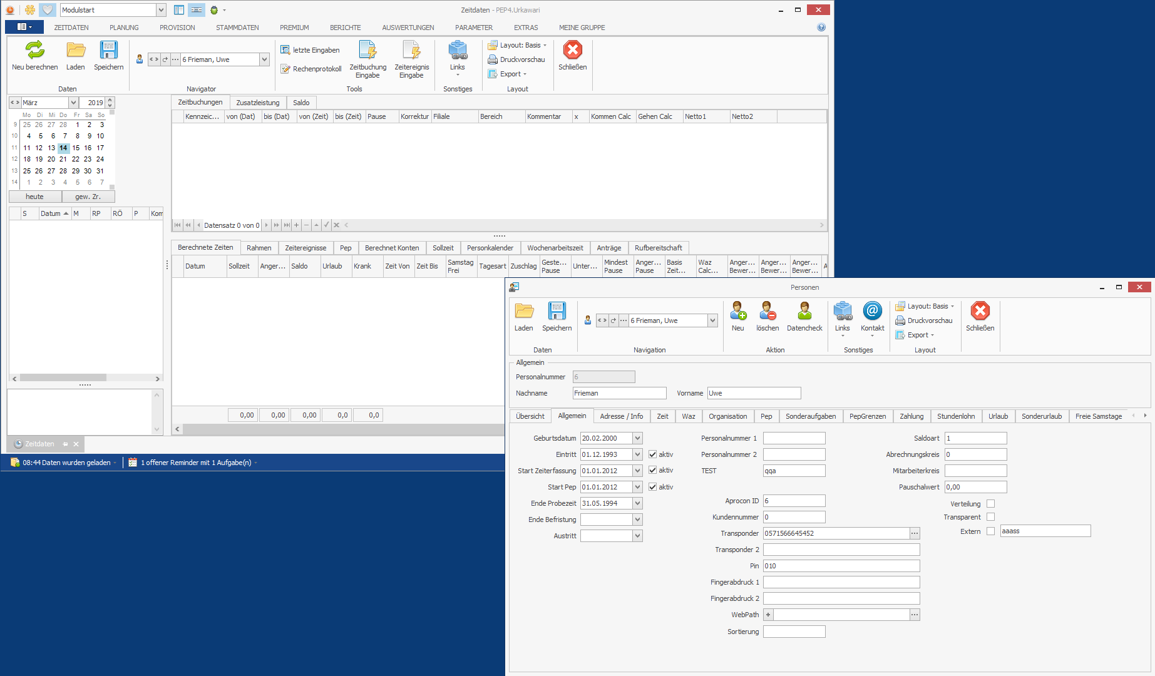1155x676 pixels.
Task: Open the Zeitbuchung Eingabe tool
Action: [x=367, y=51]
